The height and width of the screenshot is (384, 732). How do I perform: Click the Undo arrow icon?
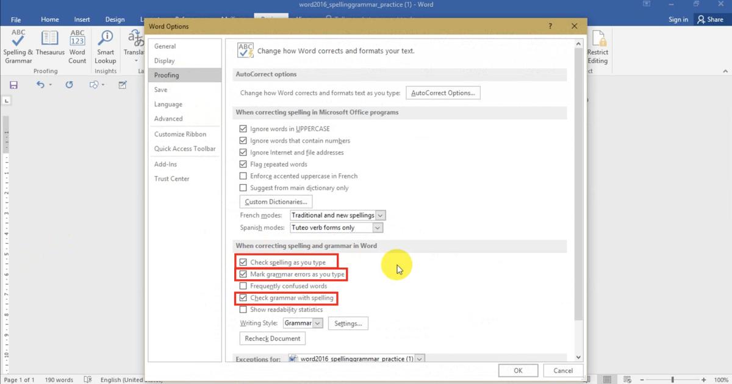[40, 85]
